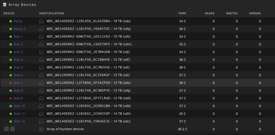The width and height of the screenshot is (275, 135).
Task: Select the WDC_WD180EDGZ 18 TB (sdp) identification text
Action: 89,21
